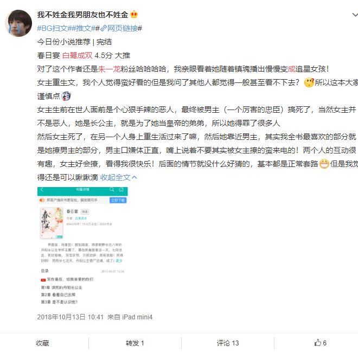
Task: Open the poster's crying-face avatar
Action: [x=18, y=23]
